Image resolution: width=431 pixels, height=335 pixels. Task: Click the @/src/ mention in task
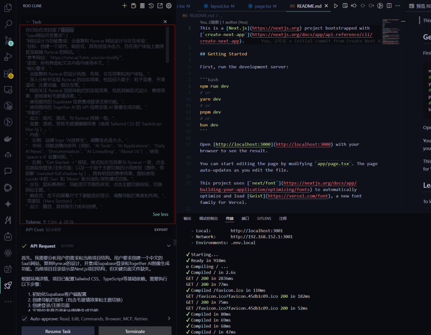coord(67,30)
